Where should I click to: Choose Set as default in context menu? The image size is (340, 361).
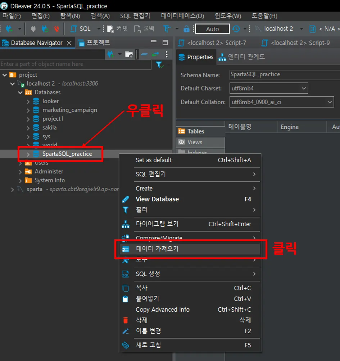pyautogui.click(x=190, y=160)
